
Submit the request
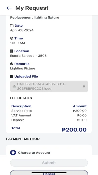(49, 163)
